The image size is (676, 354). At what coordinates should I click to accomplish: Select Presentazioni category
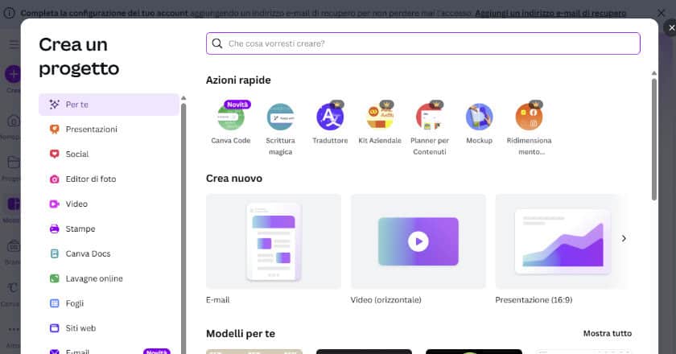click(109, 130)
